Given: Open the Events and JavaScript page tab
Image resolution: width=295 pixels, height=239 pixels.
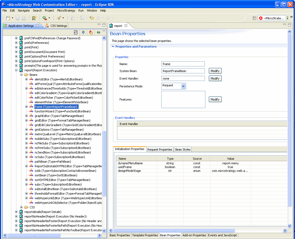Looking at the screenshot, I should click(222, 235).
